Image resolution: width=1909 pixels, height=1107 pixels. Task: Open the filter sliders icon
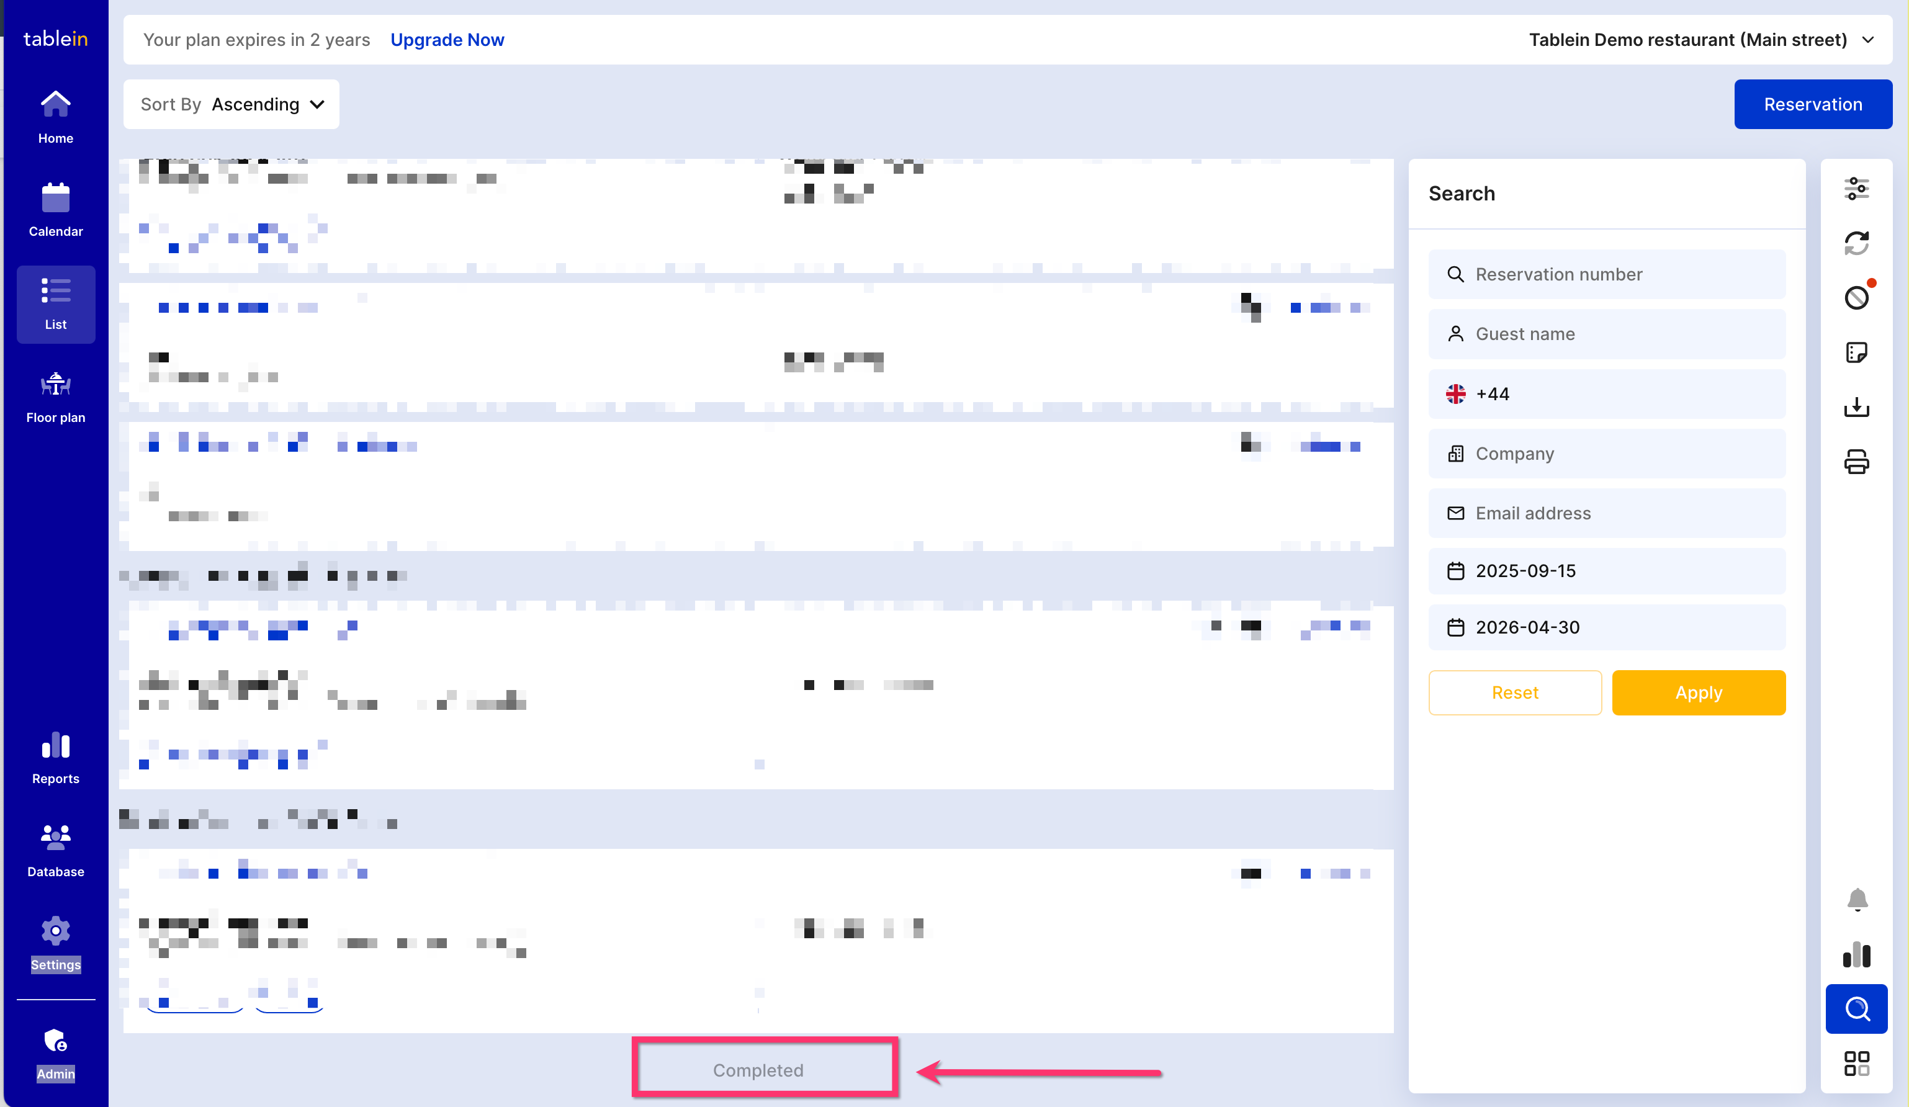click(x=1856, y=189)
